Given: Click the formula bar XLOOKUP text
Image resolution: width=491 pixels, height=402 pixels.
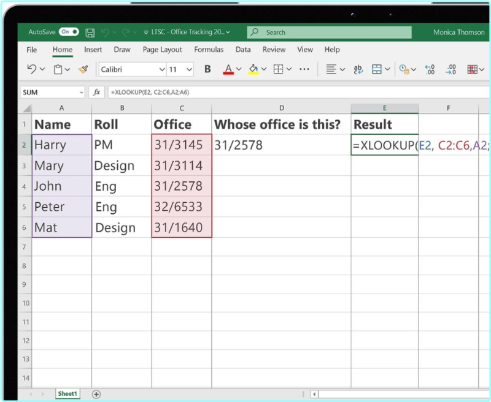Looking at the screenshot, I should (x=150, y=92).
